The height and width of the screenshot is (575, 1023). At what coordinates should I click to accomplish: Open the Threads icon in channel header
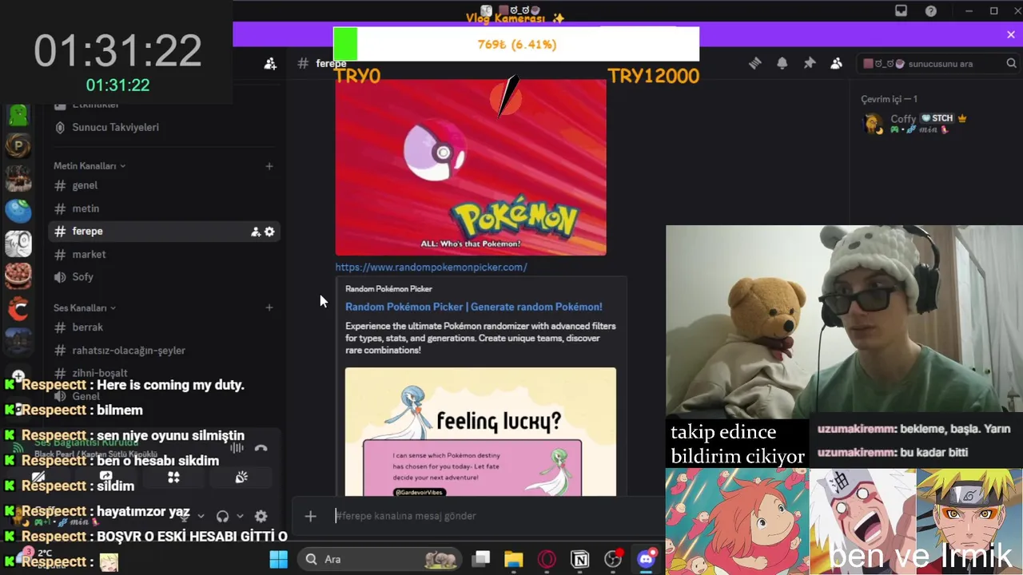754,64
